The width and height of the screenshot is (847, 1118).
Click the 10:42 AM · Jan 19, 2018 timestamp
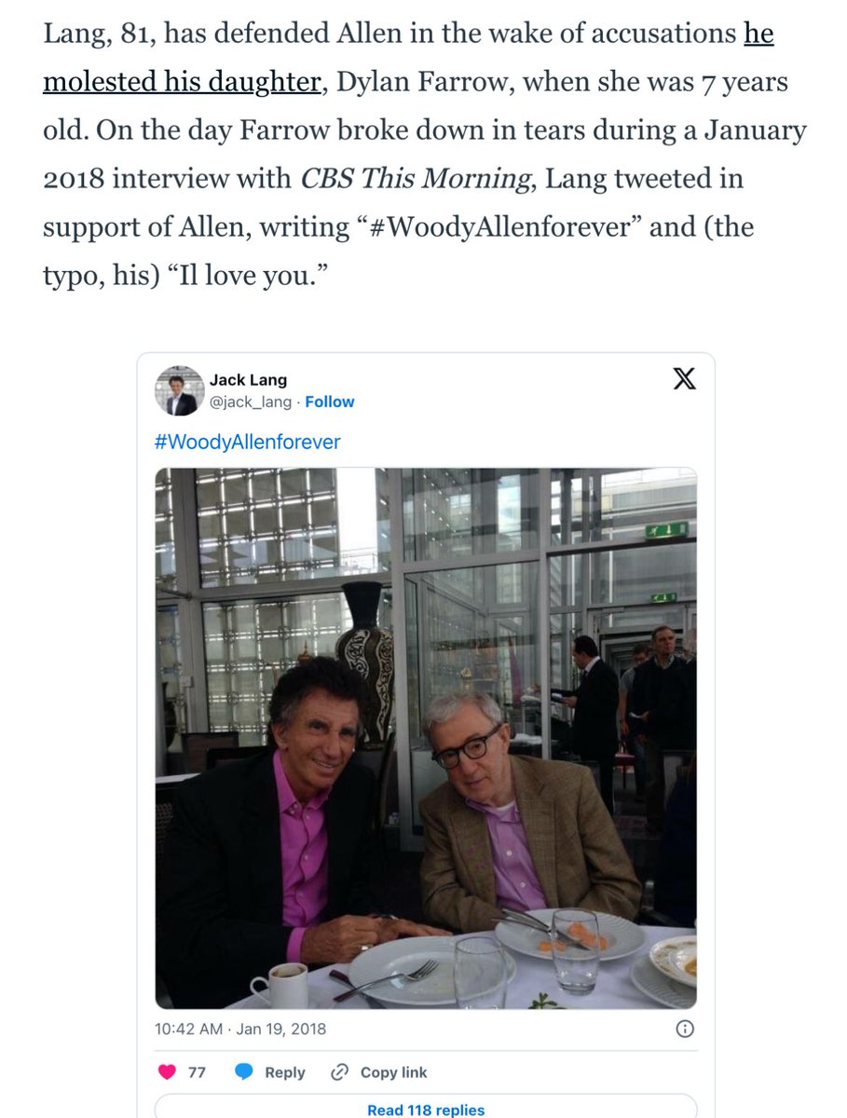240,1029
